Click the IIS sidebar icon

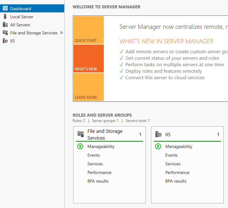click(5, 41)
